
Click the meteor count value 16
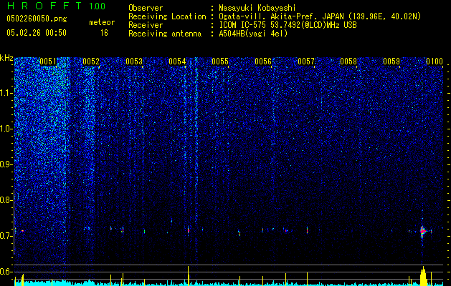coord(104,33)
